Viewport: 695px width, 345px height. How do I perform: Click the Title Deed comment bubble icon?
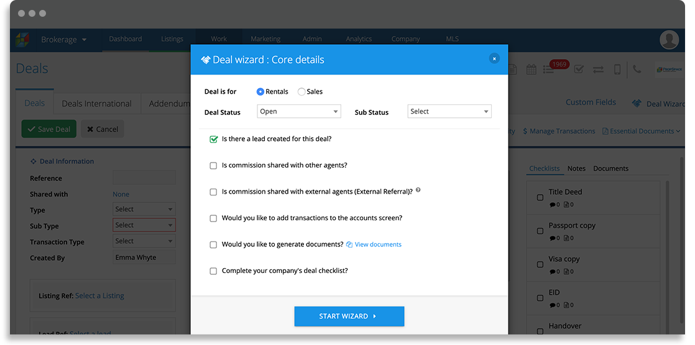tap(552, 205)
